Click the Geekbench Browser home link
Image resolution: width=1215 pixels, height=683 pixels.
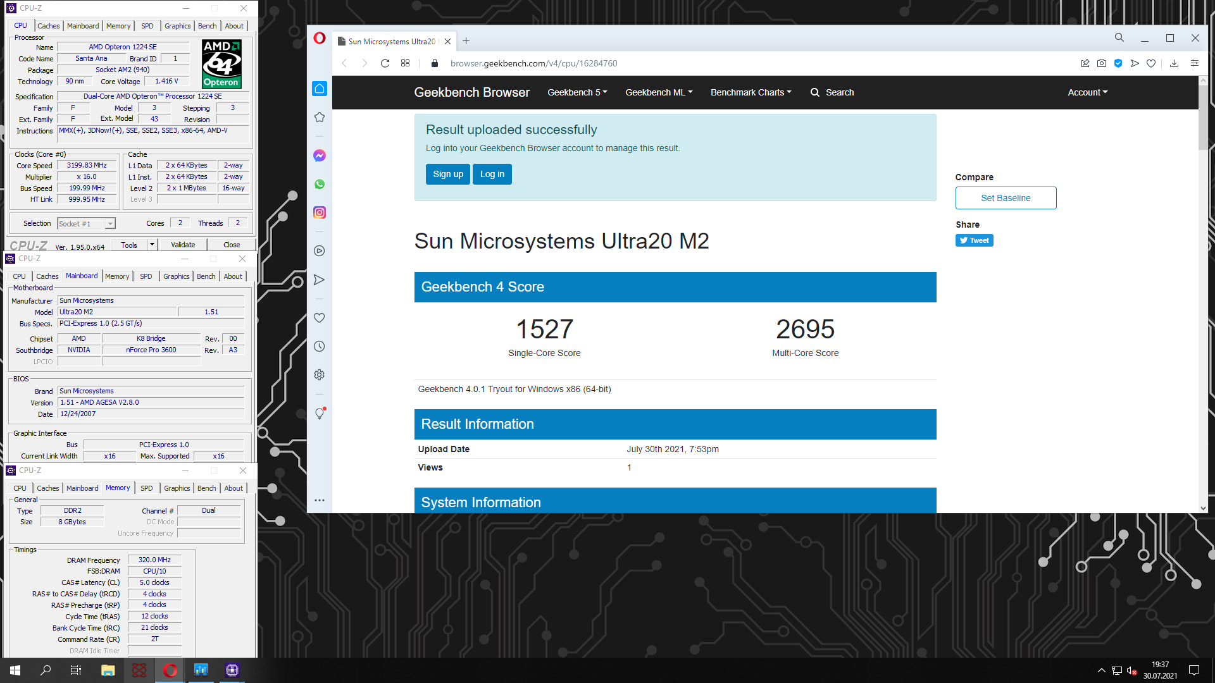[x=471, y=92]
